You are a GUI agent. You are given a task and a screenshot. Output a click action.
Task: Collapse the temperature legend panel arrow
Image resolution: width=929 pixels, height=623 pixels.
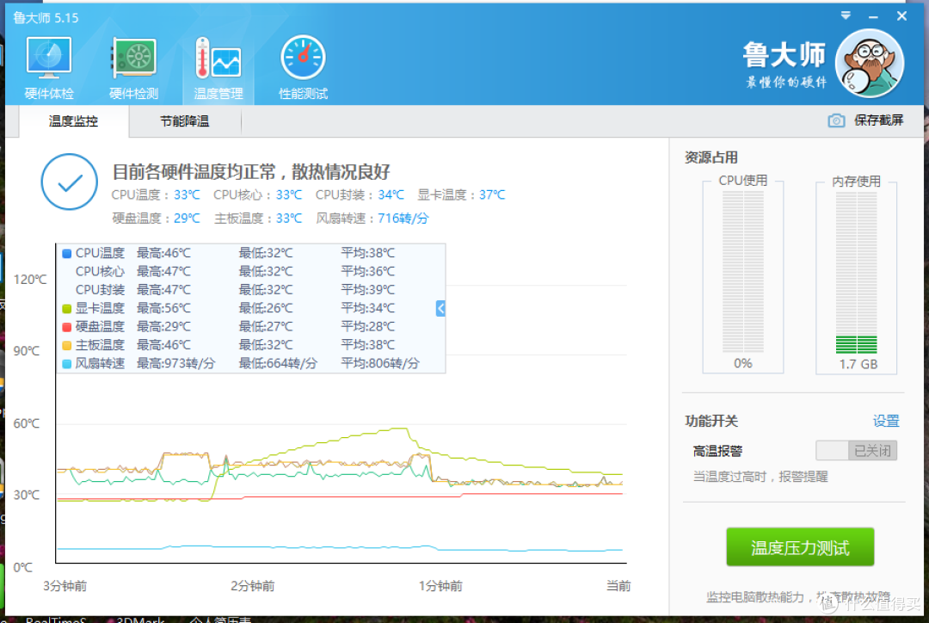440,308
